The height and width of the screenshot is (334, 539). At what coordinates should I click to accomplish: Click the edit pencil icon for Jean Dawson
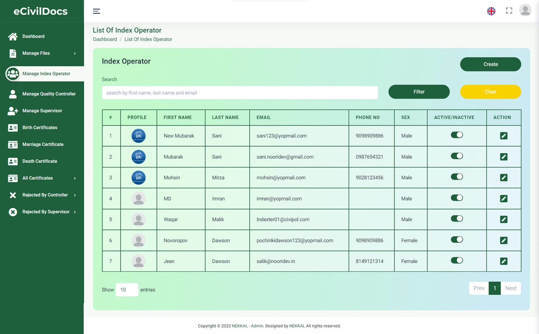click(x=503, y=261)
